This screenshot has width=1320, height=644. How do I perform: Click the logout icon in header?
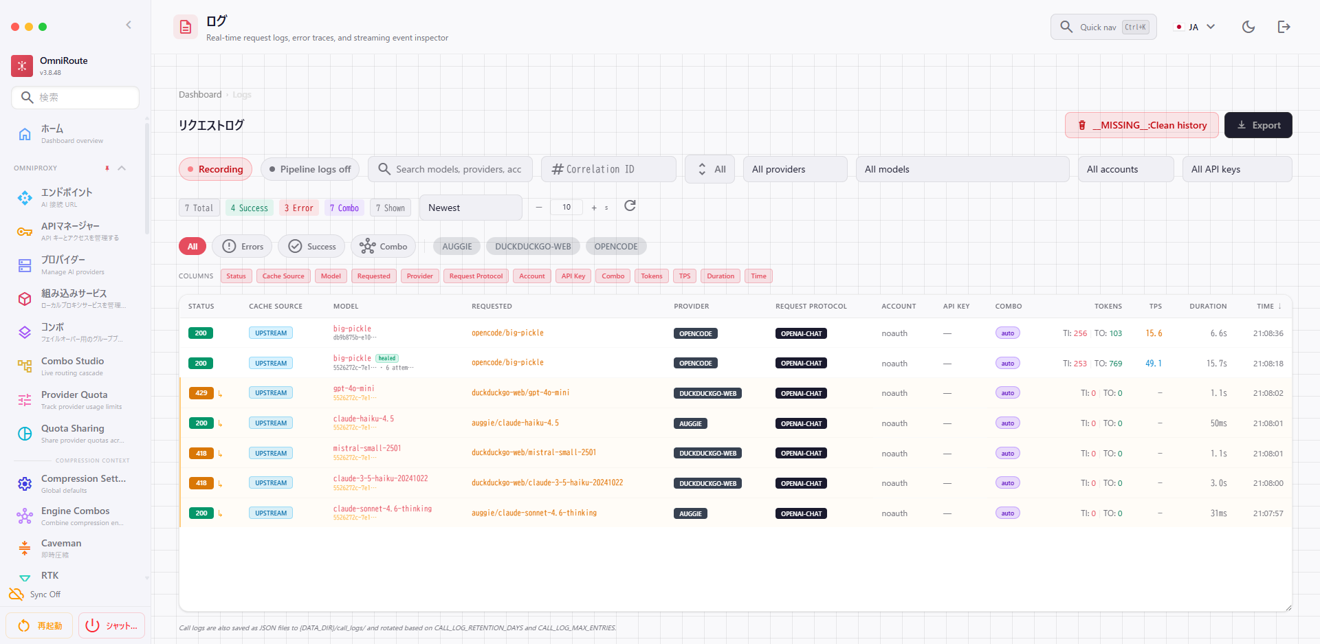1284,27
